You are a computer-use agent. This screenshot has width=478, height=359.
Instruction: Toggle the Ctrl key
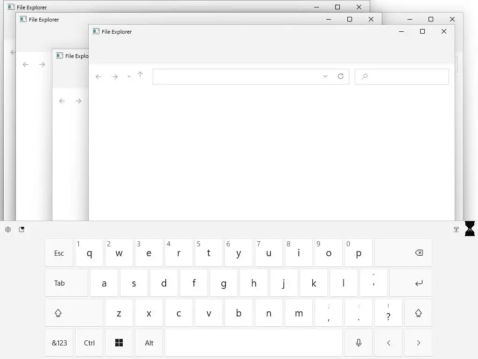89,343
